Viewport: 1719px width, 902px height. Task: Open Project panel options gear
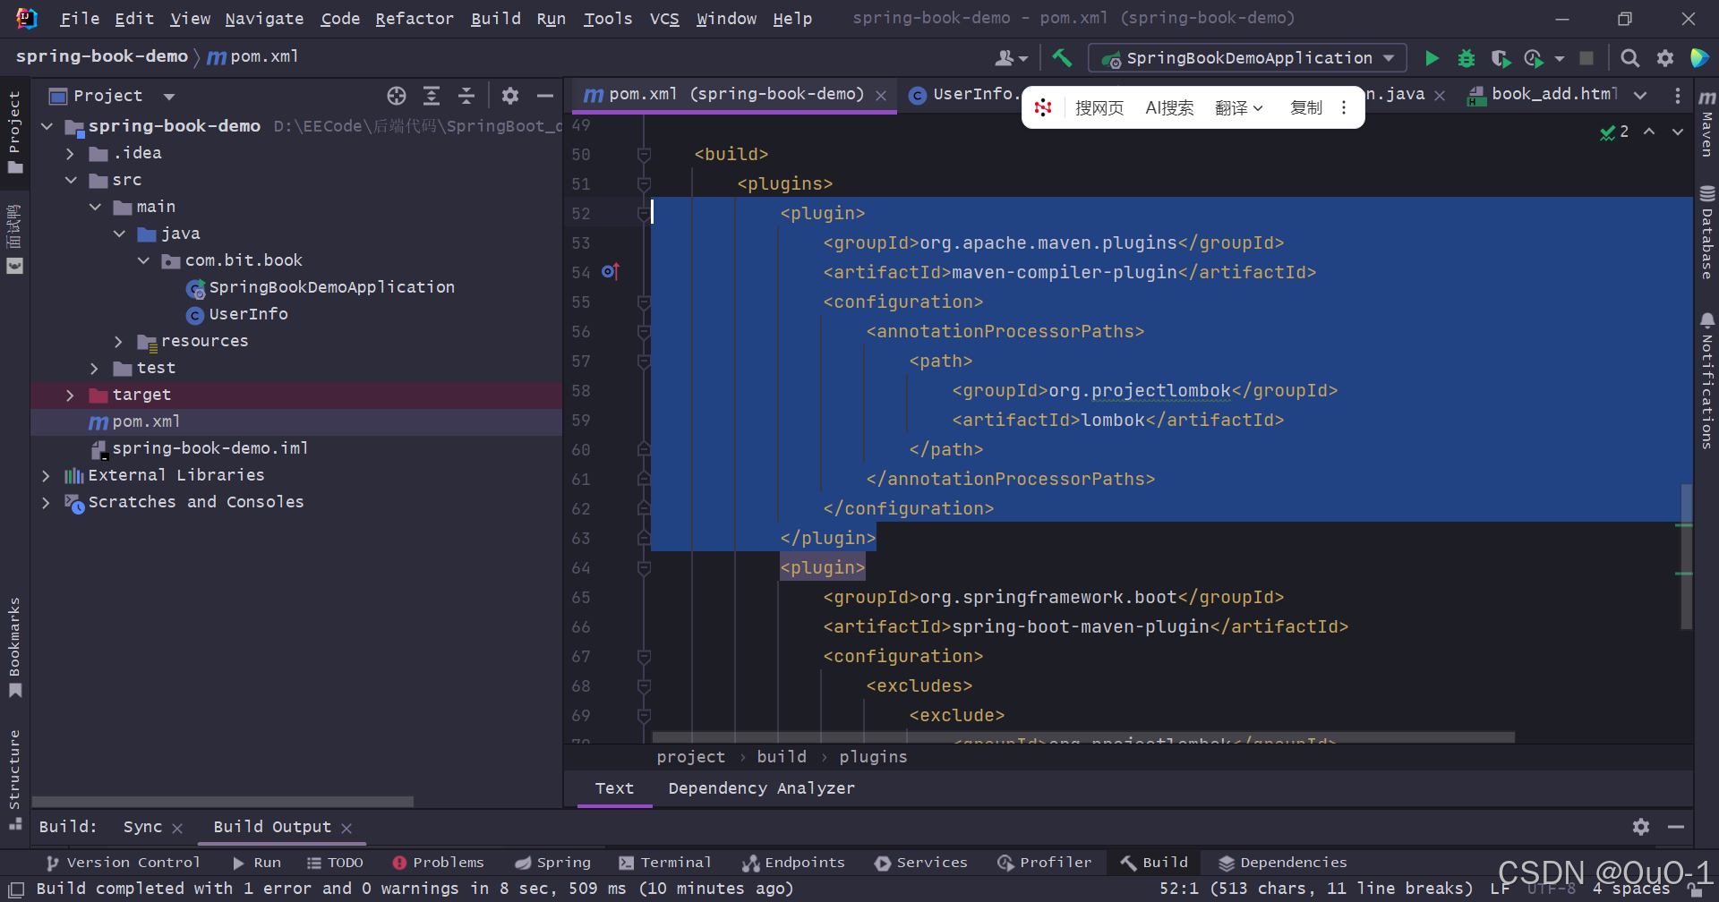510,96
